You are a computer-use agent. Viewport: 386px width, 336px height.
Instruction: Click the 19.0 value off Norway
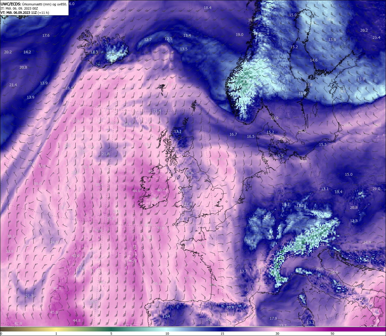tap(239, 35)
